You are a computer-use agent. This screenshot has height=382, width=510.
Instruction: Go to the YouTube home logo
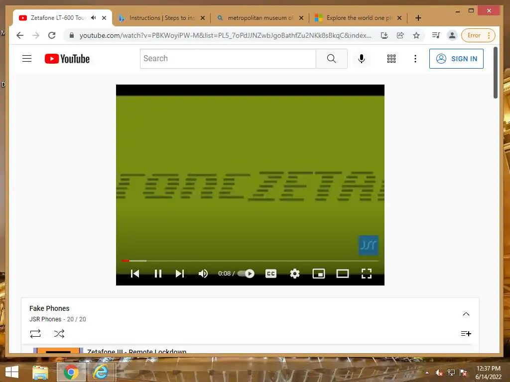click(x=67, y=59)
